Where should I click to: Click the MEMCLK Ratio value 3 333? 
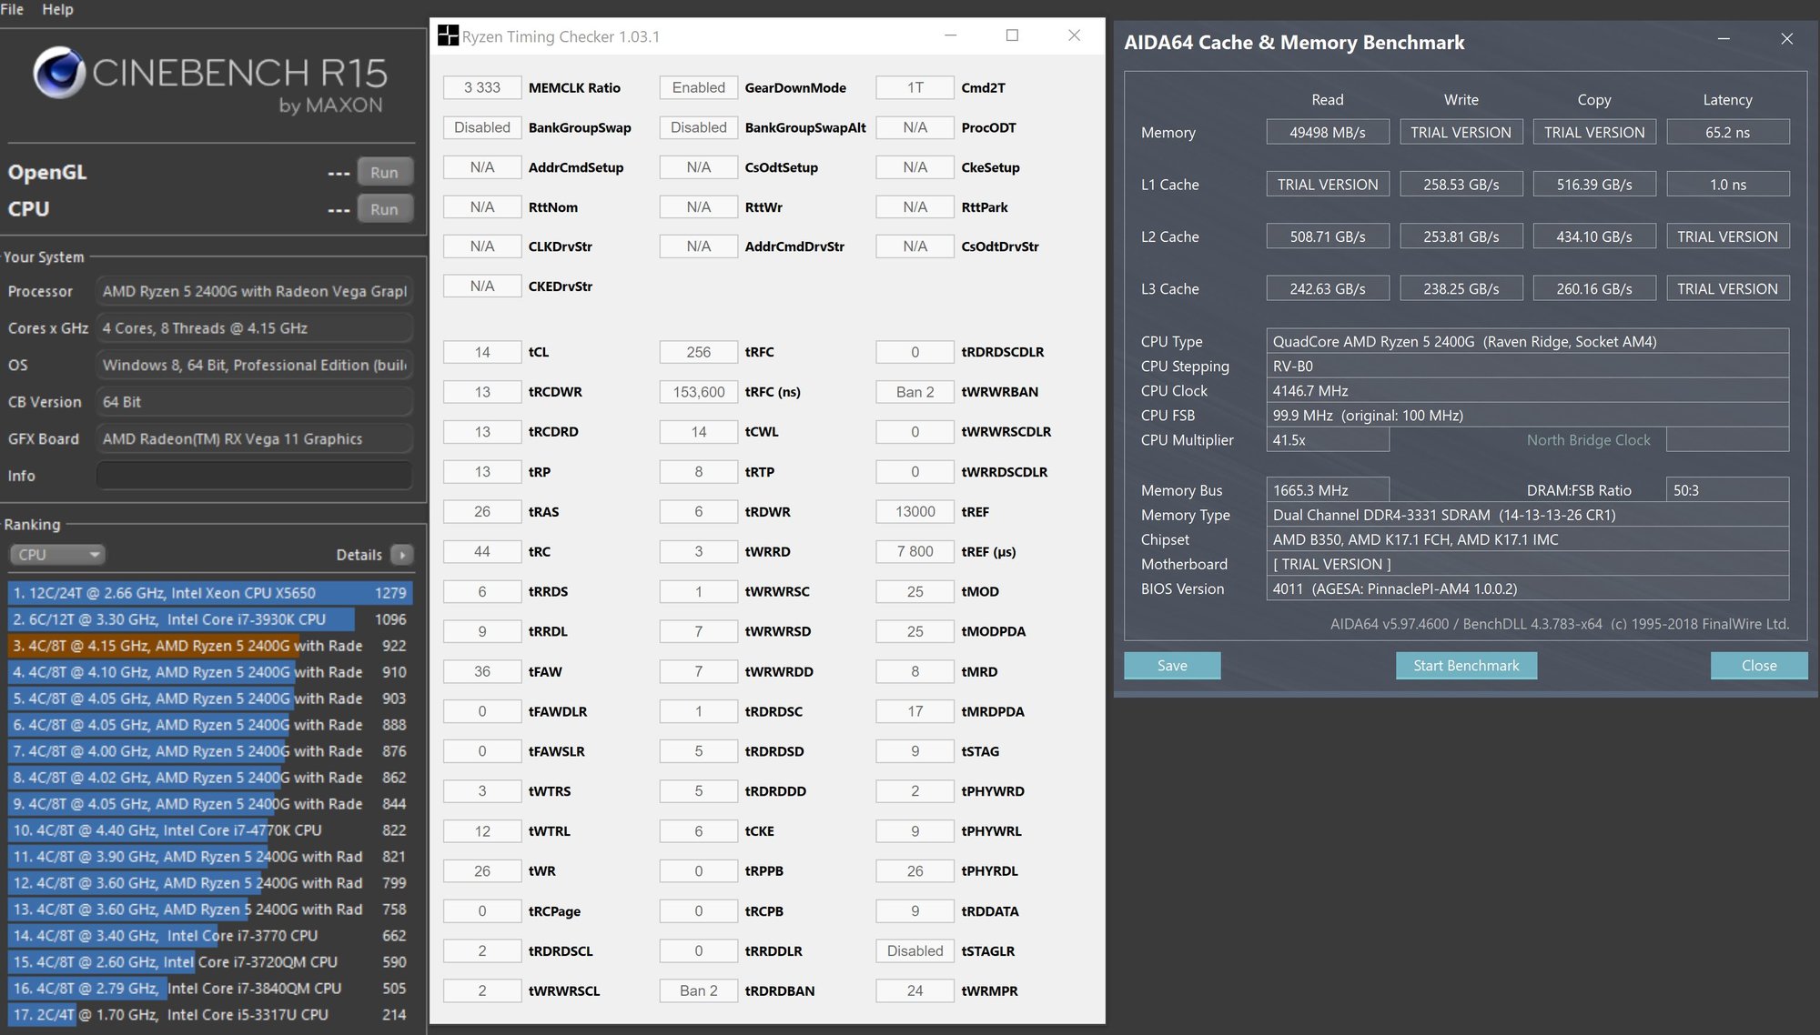click(x=482, y=87)
